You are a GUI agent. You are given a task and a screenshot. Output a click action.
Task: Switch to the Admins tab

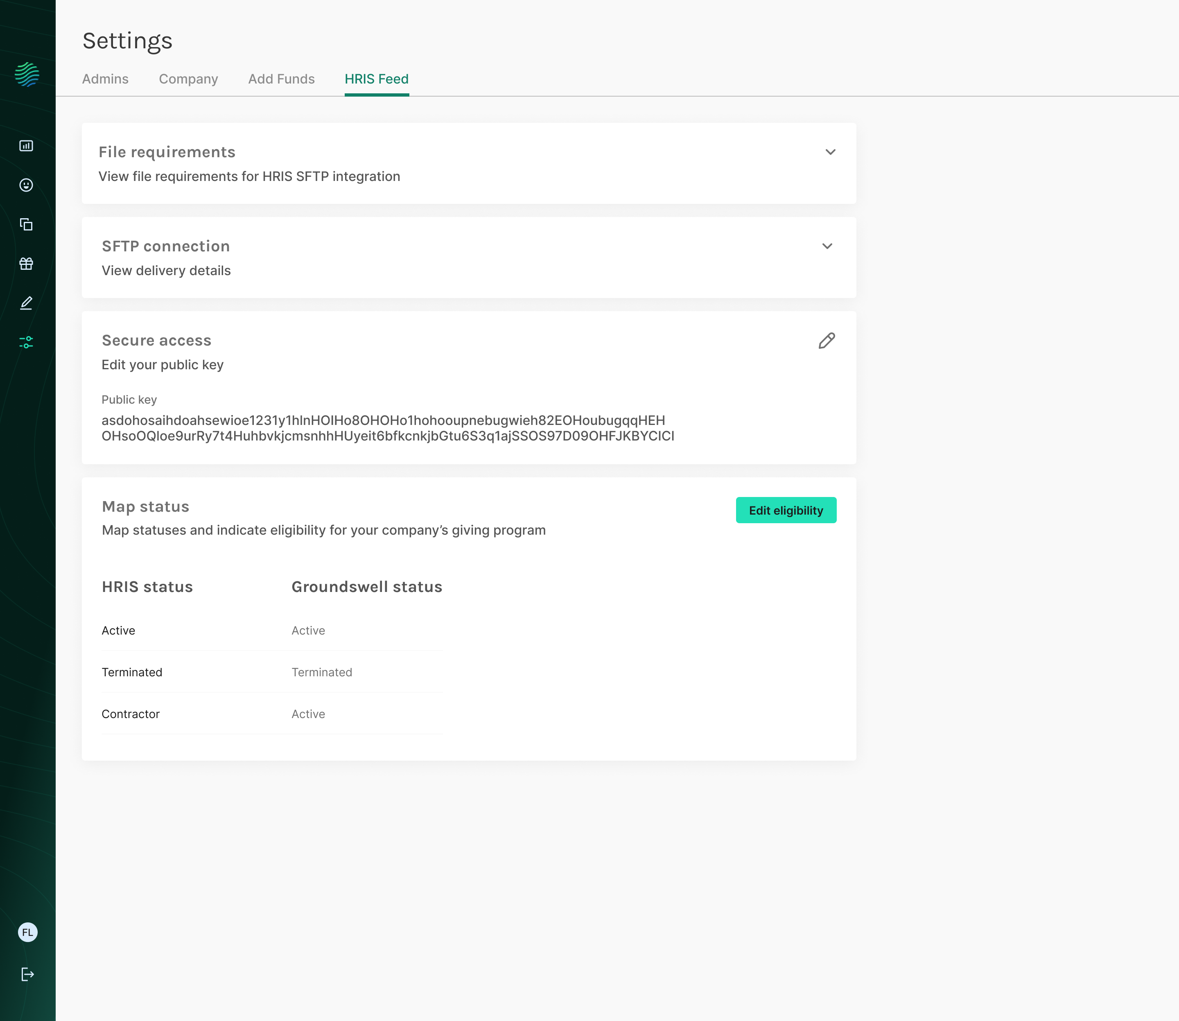coord(106,79)
